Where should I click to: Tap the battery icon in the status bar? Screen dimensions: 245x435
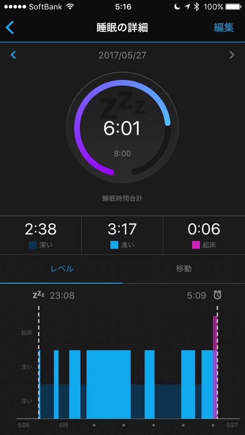pyautogui.click(x=233, y=7)
